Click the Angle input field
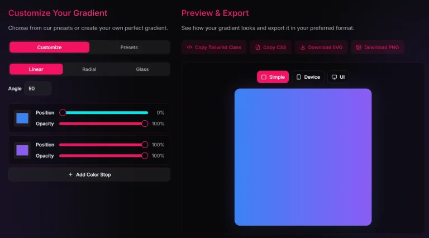Viewport: 429px width, 238px height. [x=38, y=88]
